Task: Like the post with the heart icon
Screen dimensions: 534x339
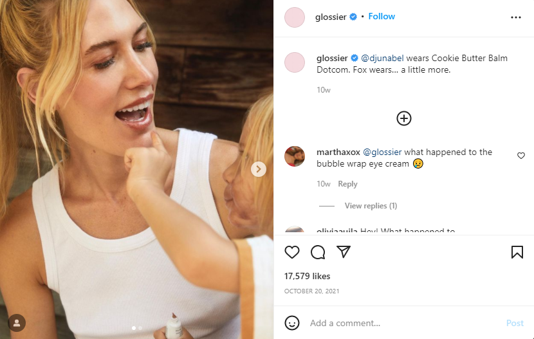Action: tap(292, 252)
